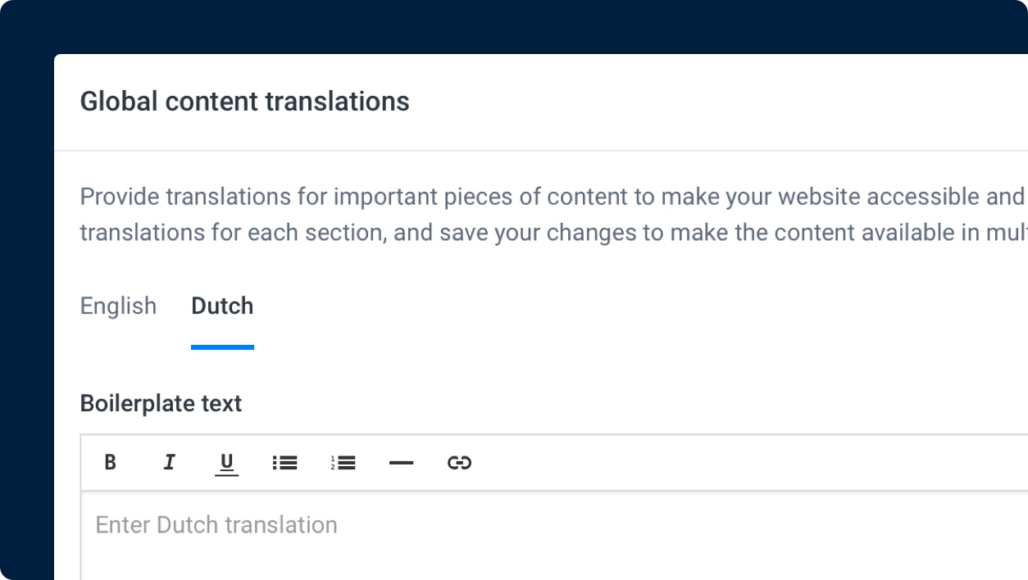Click the Boilerplate text heading
This screenshot has height=580, width=1028.
[161, 403]
